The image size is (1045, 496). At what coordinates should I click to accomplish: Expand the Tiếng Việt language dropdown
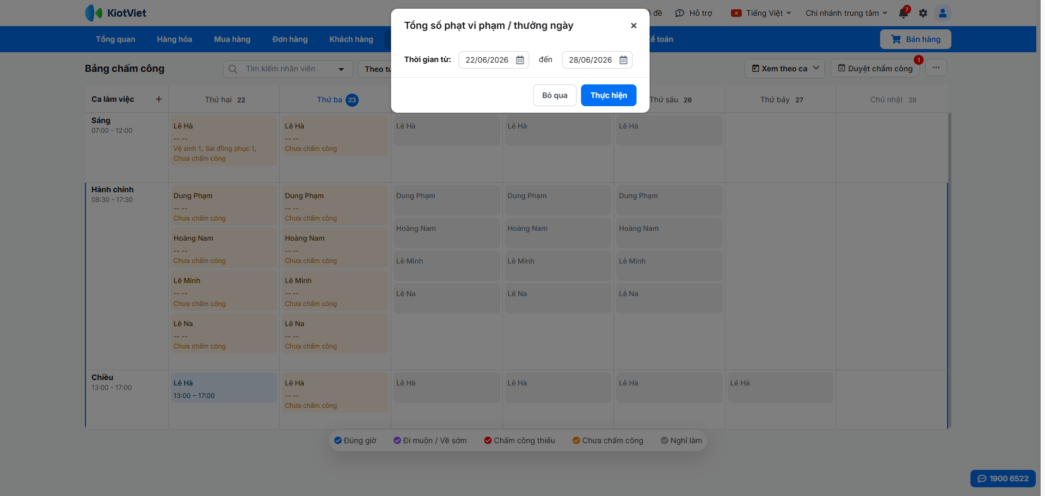761,13
